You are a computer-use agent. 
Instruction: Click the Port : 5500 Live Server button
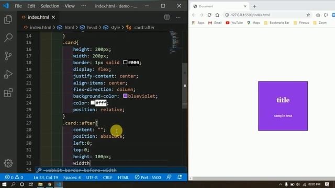click(148, 178)
